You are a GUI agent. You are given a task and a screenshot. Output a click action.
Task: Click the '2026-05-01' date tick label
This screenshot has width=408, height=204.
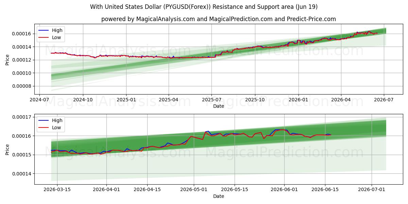point(194,190)
